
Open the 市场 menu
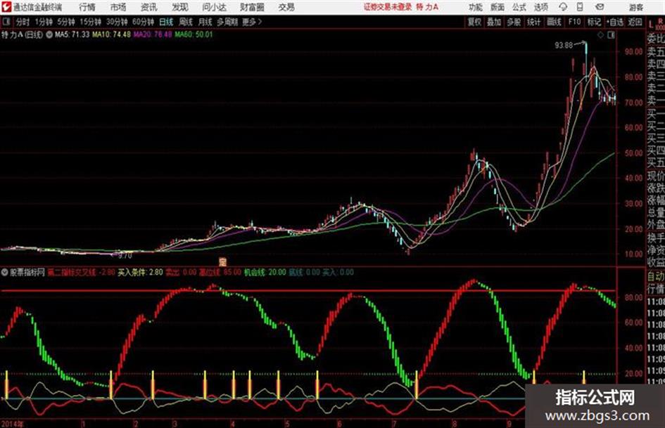click(x=118, y=7)
